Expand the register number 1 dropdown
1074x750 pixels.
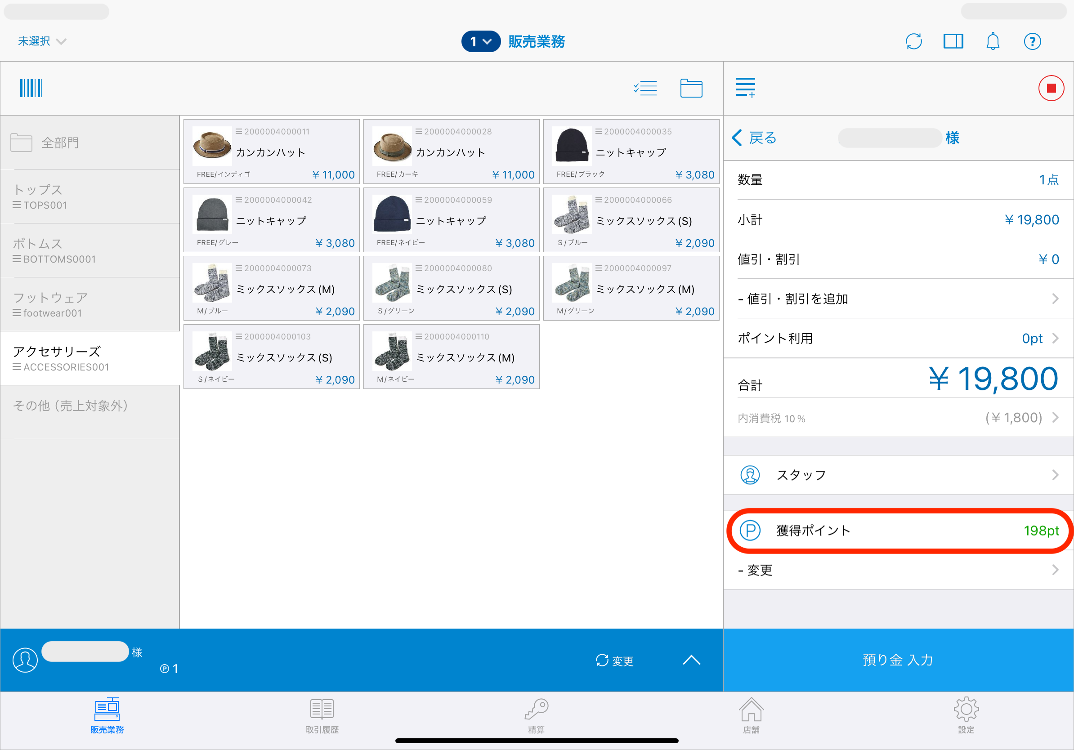(x=480, y=42)
